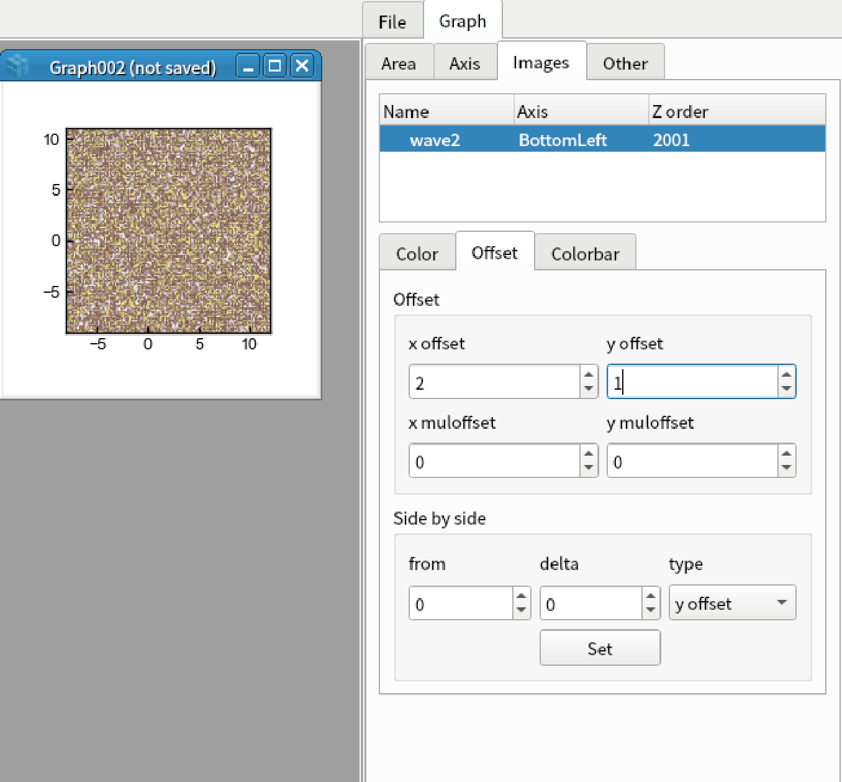Increase the x offset with up arrow
Screen dimensions: 842x782
(x=589, y=374)
